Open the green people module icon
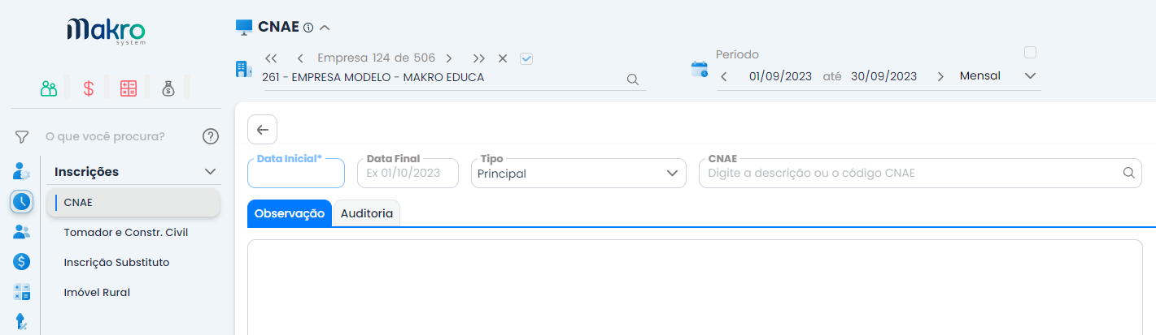 pyautogui.click(x=49, y=88)
